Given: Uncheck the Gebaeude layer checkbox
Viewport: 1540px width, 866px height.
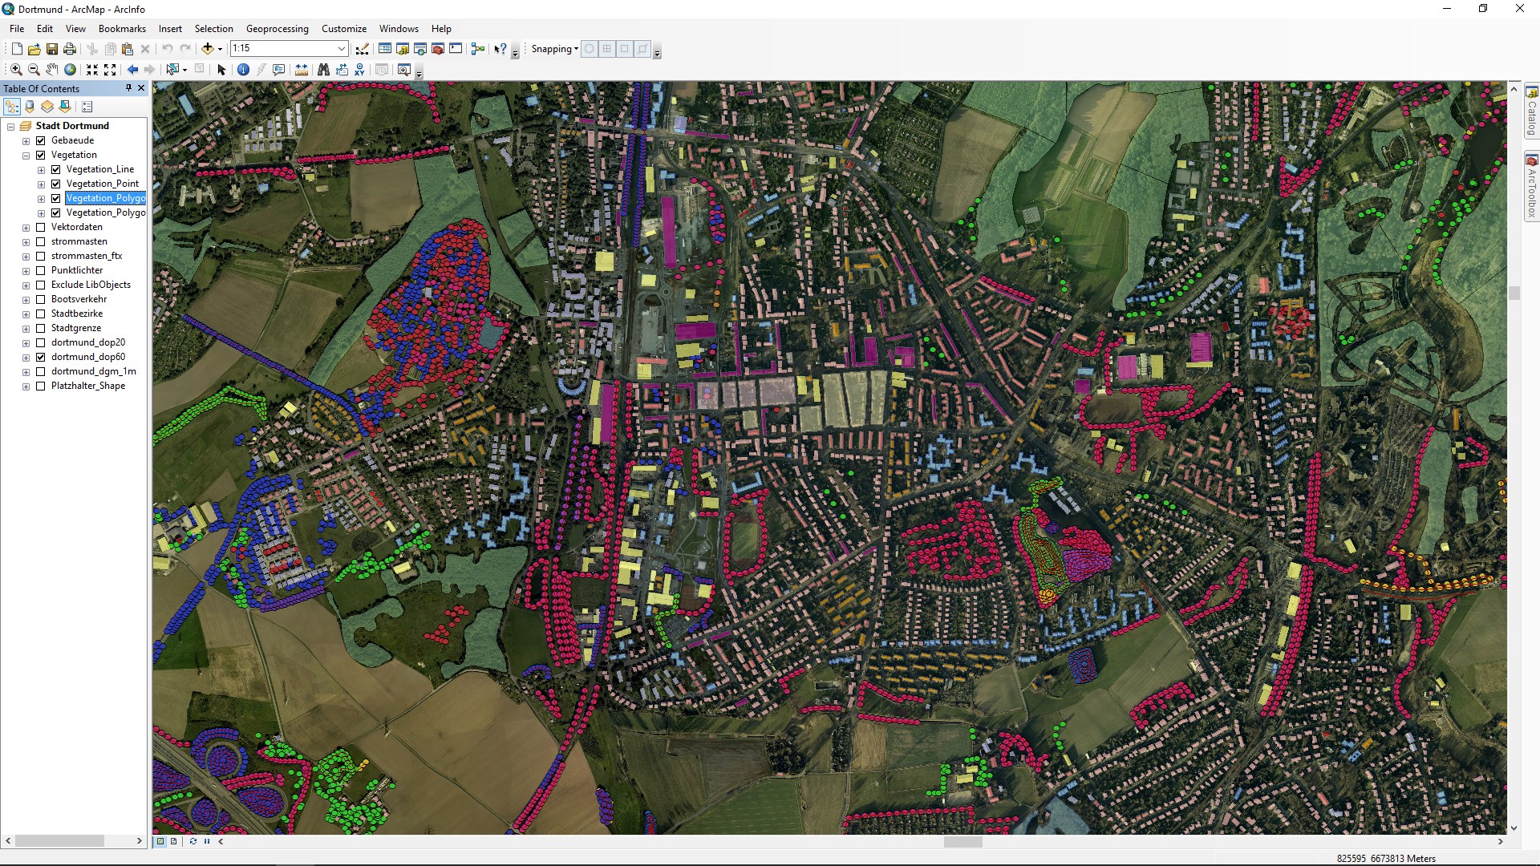Looking at the screenshot, I should 41,140.
